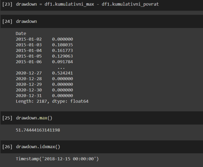Click the date 2015-01-06
Viewport: 203px width, 167px height.
point(29,62)
